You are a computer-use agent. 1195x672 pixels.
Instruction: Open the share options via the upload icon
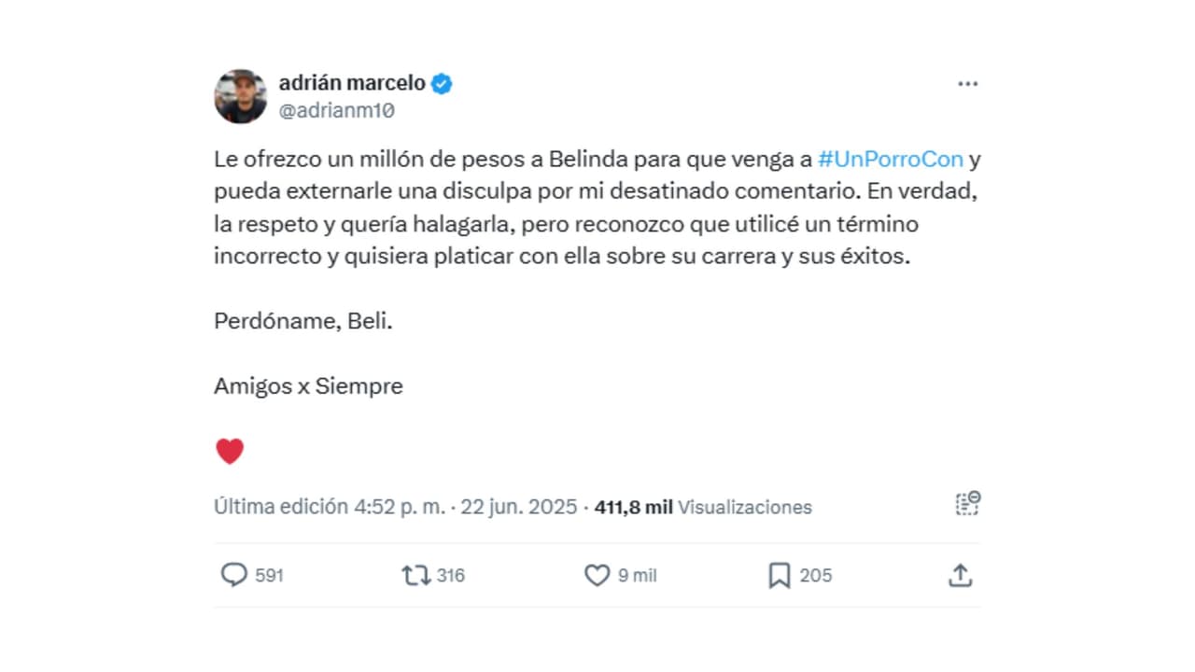(x=961, y=576)
